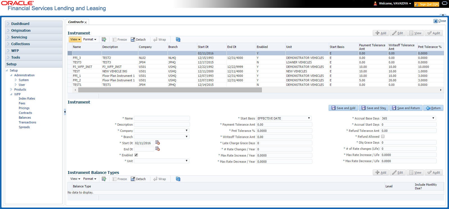Edit the selected Instrument record
Screen dimensions: 449x209
398,33
